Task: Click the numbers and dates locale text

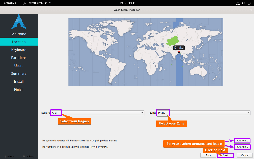Action: [x=75, y=147]
